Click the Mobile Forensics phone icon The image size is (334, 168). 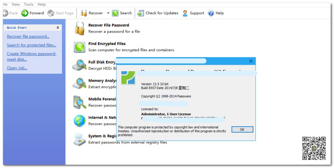point(80,102)
